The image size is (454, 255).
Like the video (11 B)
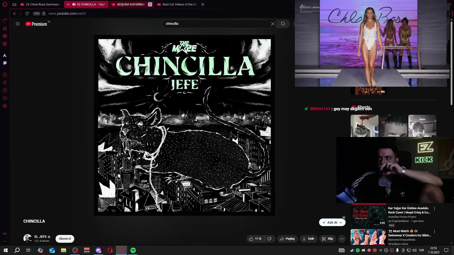click(255, 239)
